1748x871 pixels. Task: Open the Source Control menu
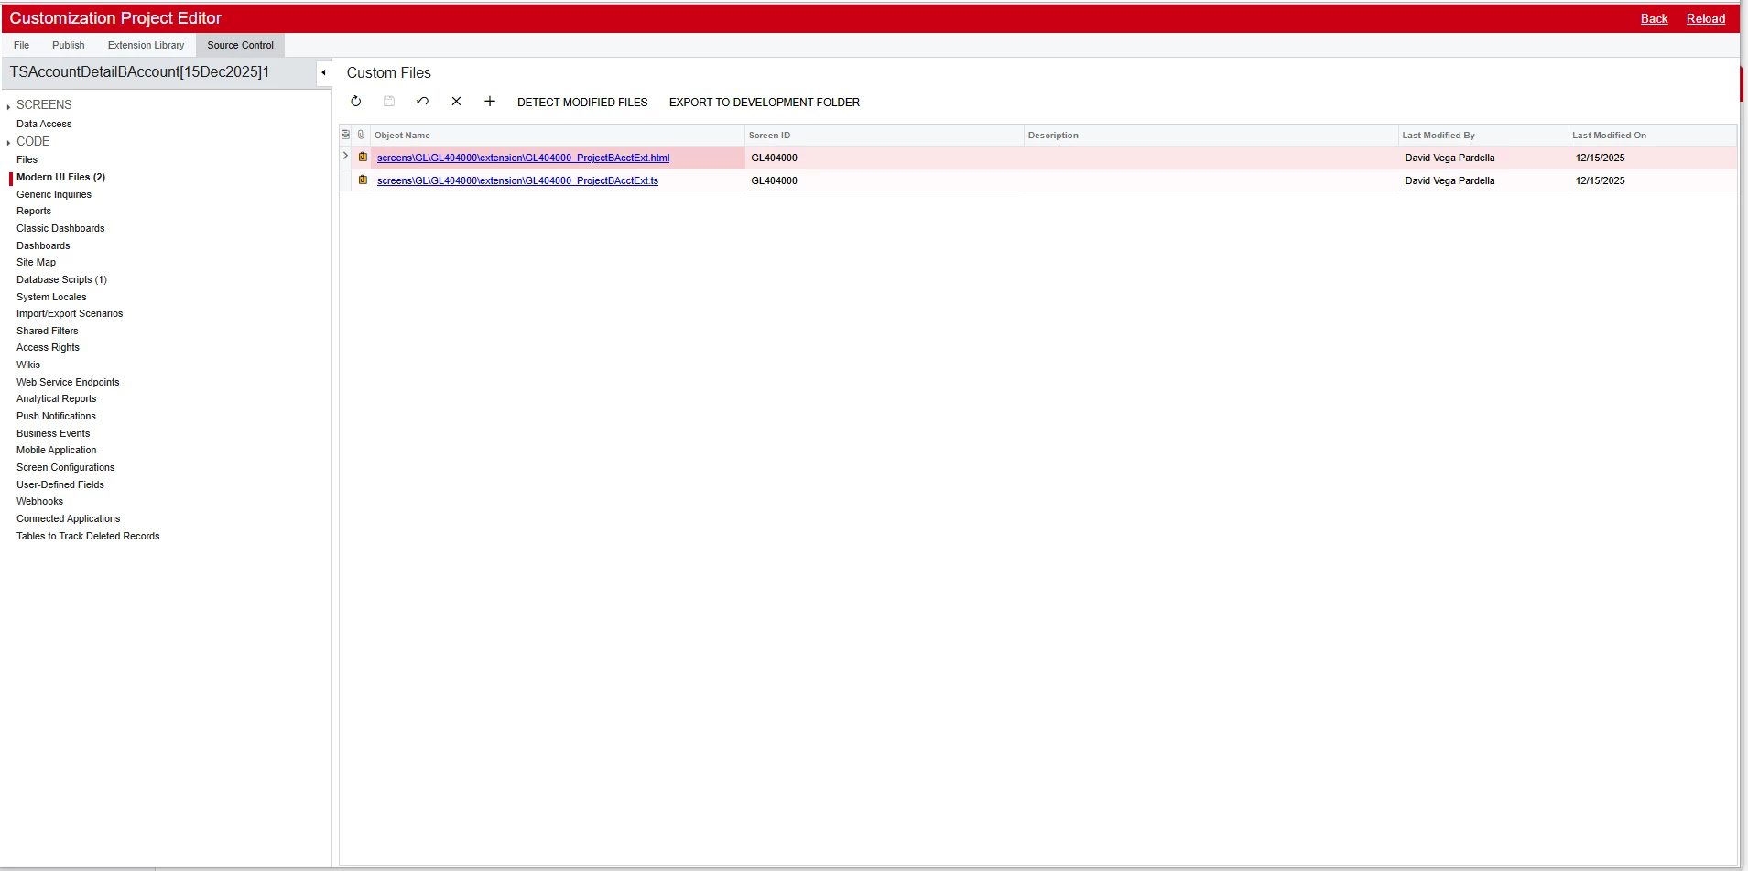(x=240, y=45)
